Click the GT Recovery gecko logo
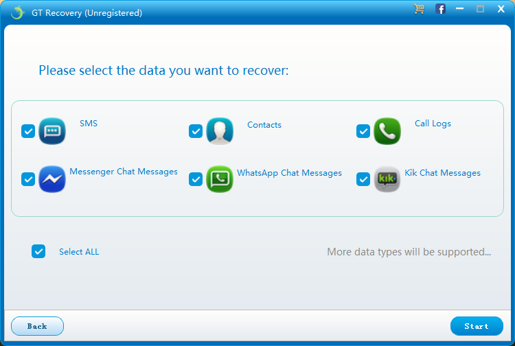This screenshot has height=346, width=515. (x=17, y=12)
